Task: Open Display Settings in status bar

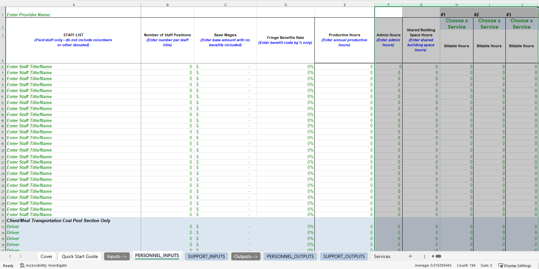Action: [515, 265]
